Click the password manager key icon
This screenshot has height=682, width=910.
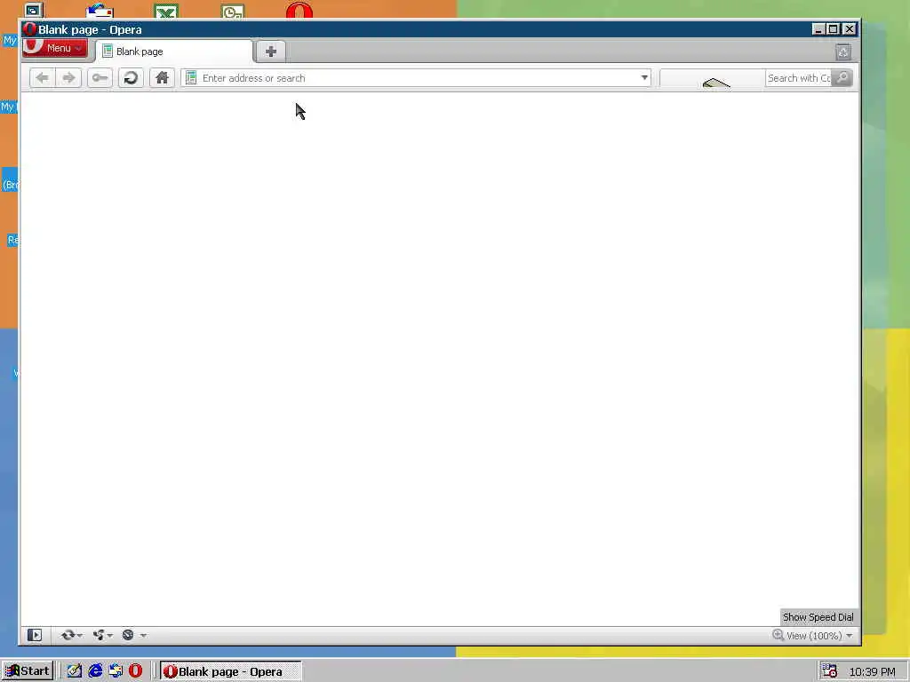[x=100, y=78]
